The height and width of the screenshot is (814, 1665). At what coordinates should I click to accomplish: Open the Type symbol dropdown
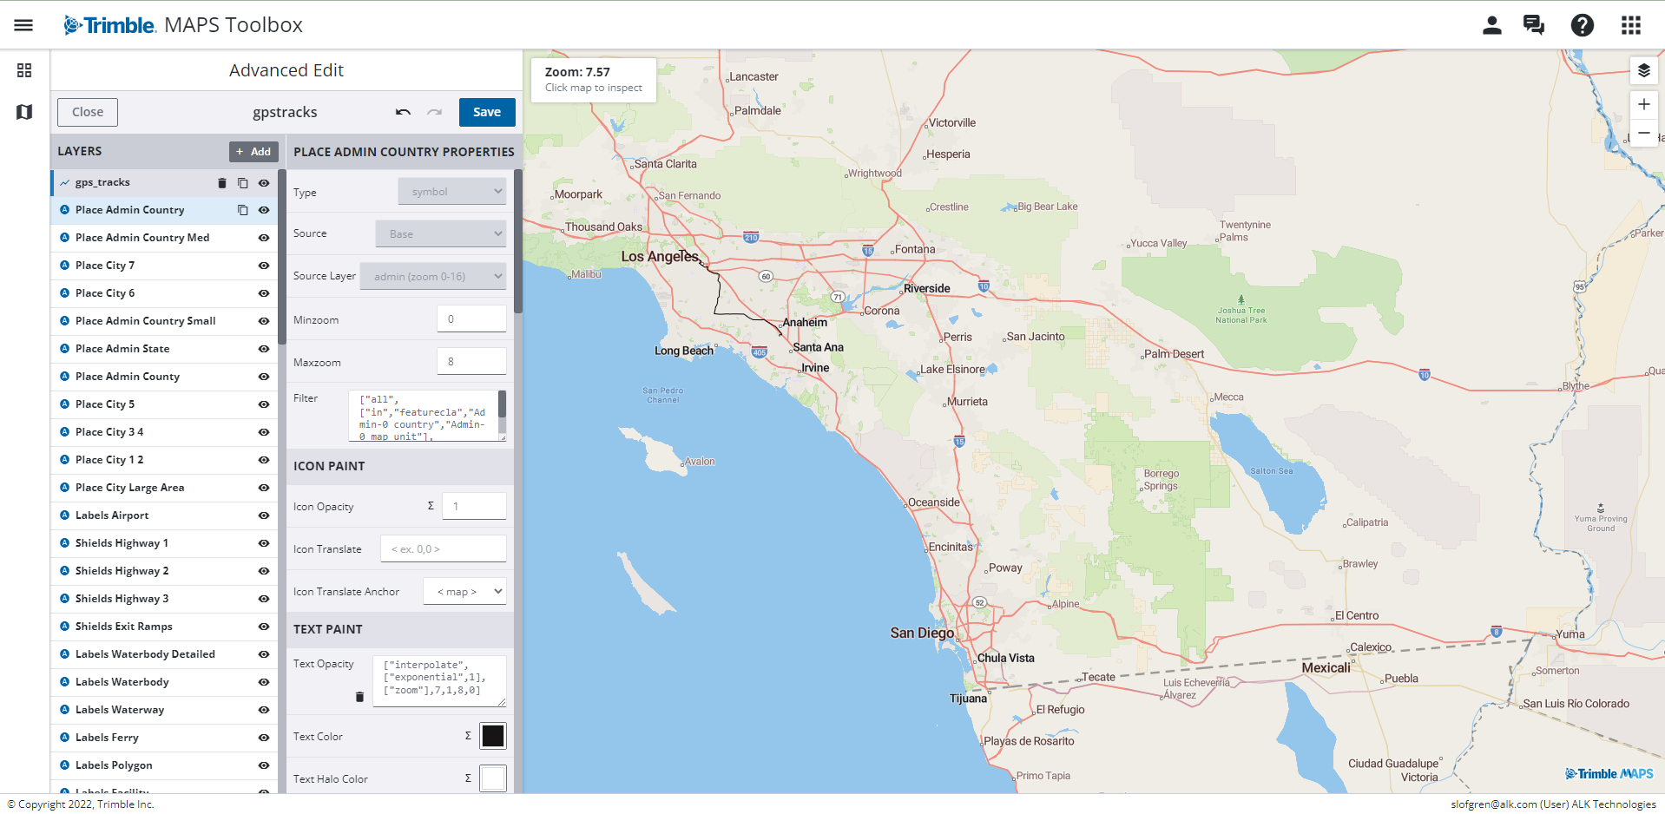point(452,192)
